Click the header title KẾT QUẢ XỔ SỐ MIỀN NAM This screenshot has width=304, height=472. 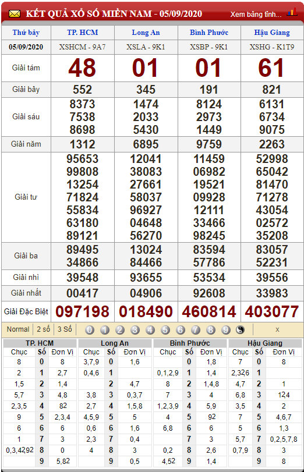click(x=89, y=14)
